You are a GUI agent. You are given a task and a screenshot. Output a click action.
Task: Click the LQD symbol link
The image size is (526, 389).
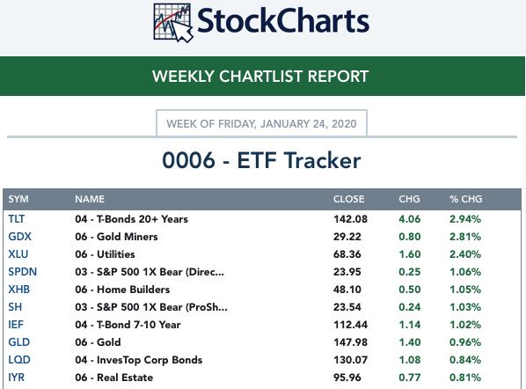tap(19, 360)
